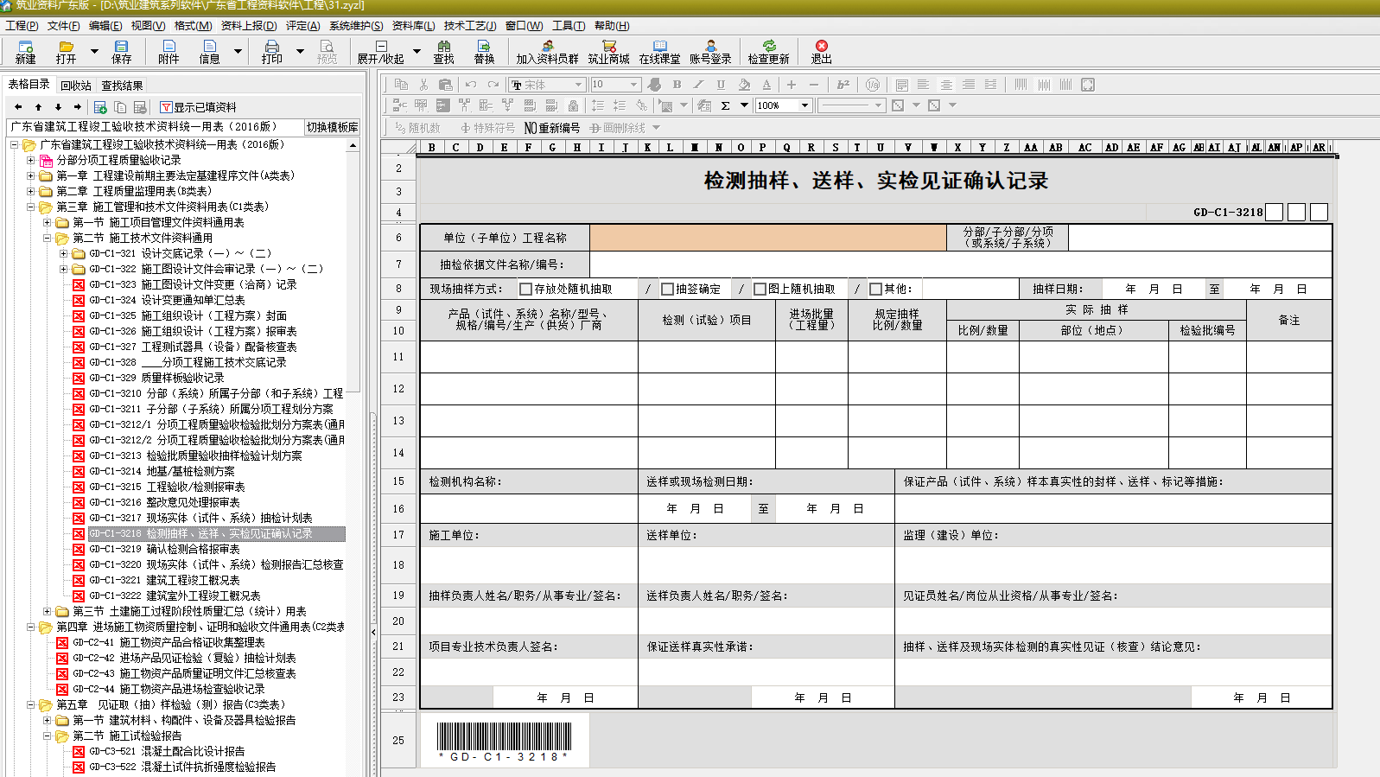1380x777 pixels.
Task: Click first box after GD-C1-3218 code
Action: click(x=1274, y=212)
